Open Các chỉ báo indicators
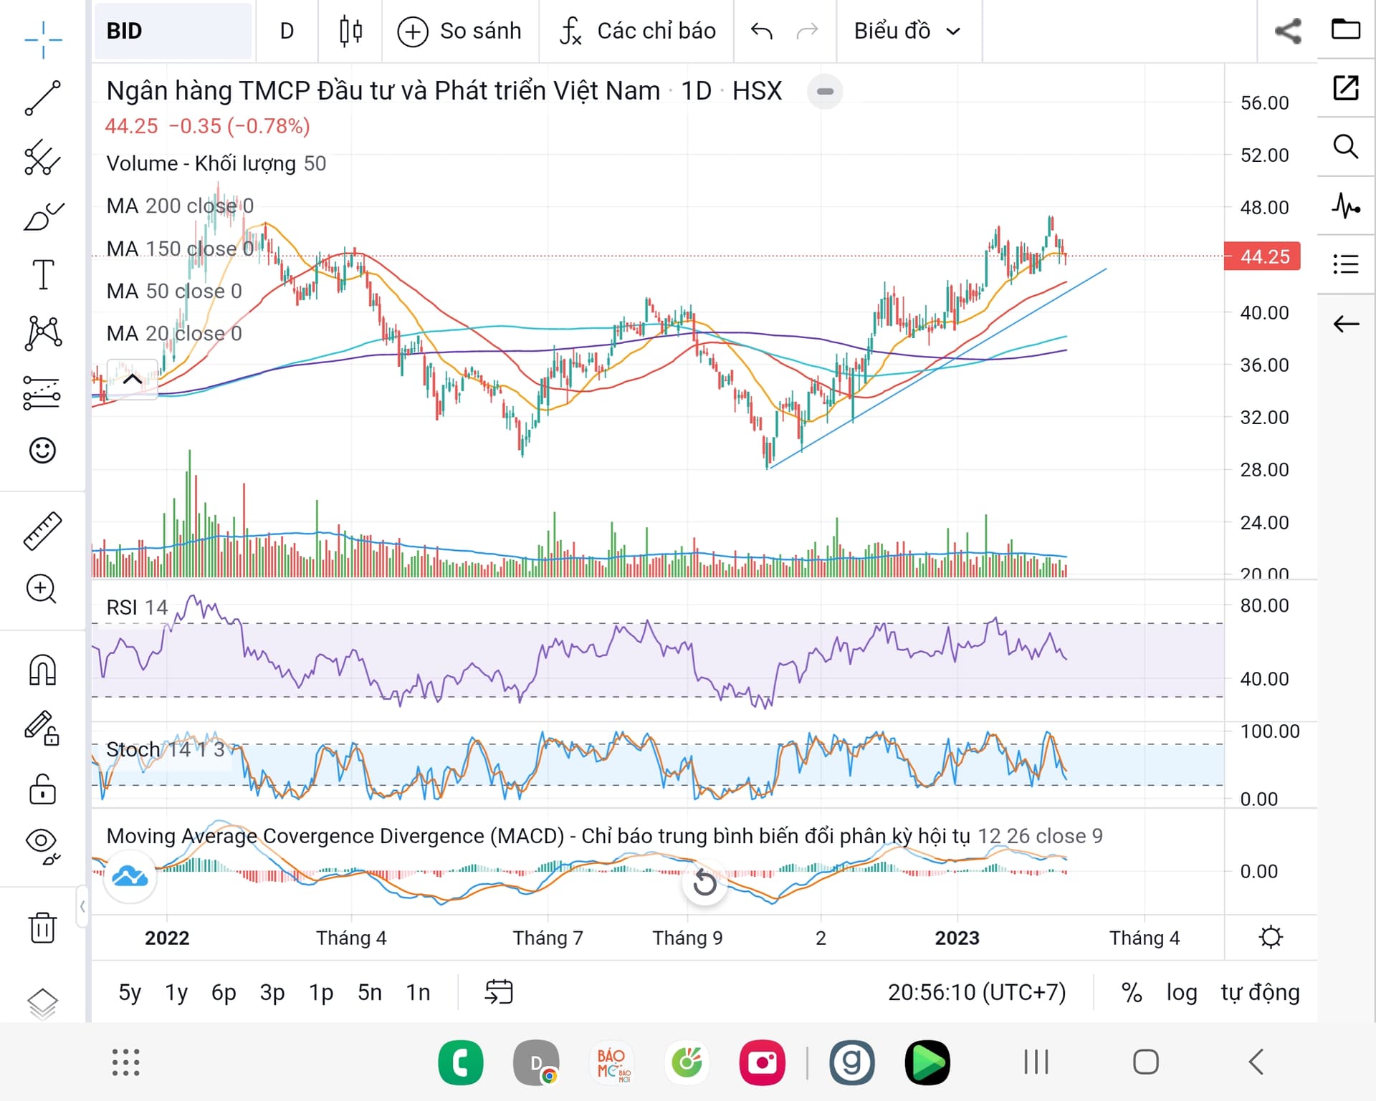 pyautogui.click(x=637, y=31)
